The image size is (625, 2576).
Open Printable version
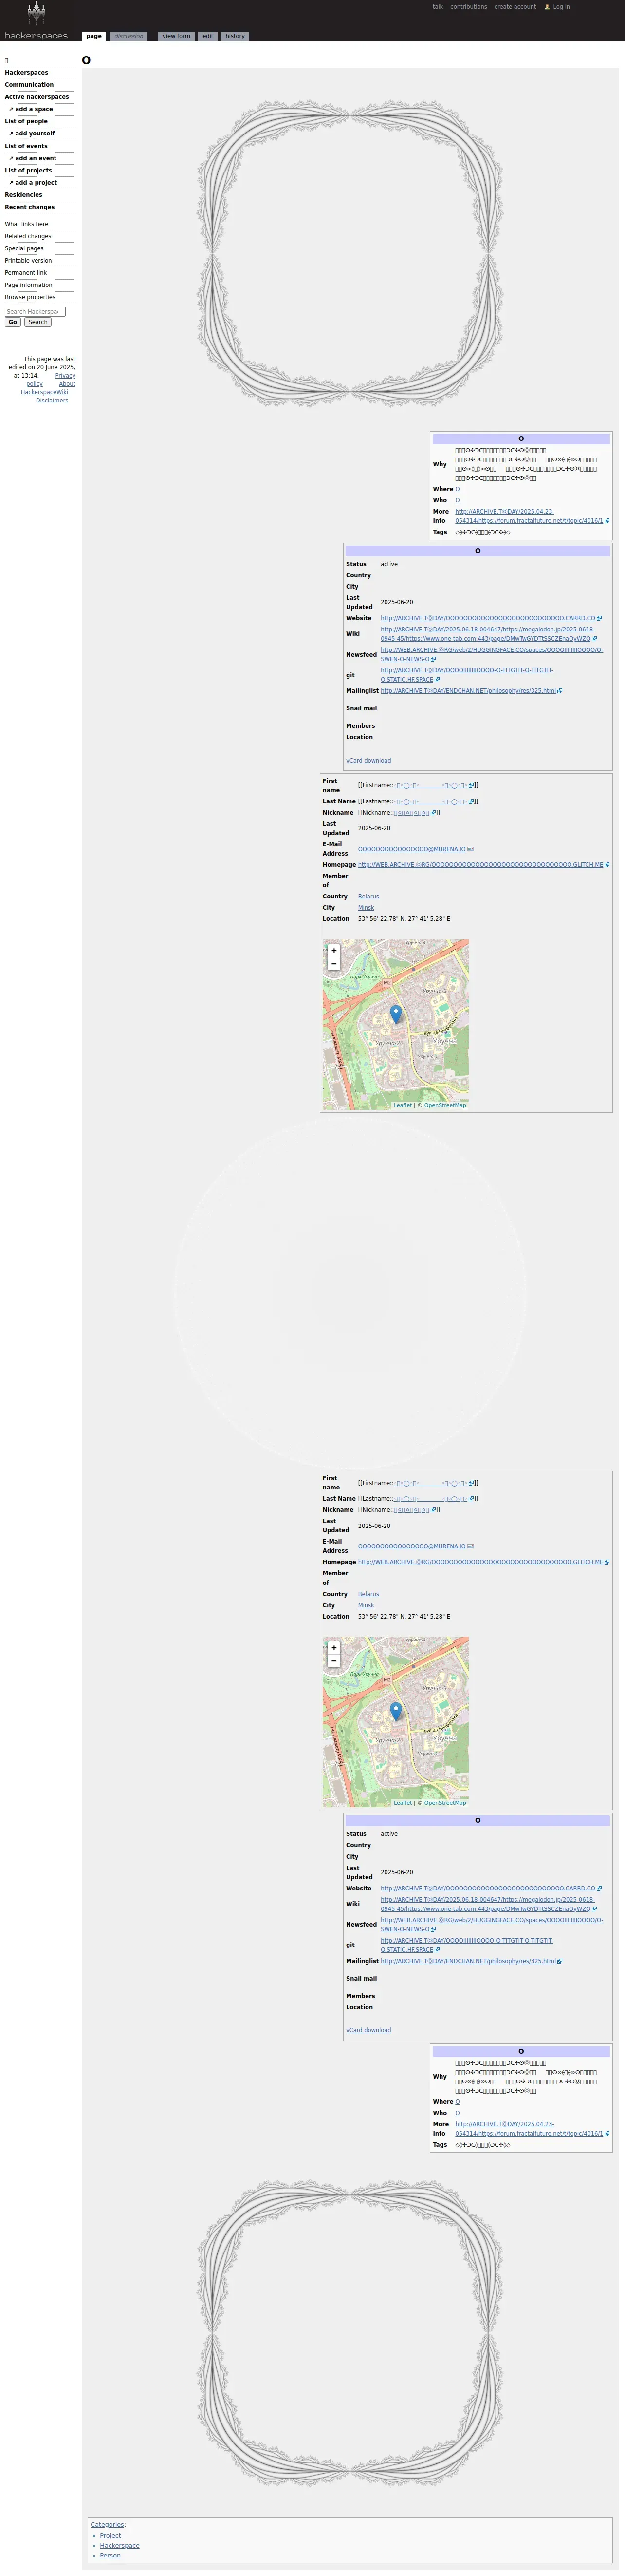click(28, 260)
